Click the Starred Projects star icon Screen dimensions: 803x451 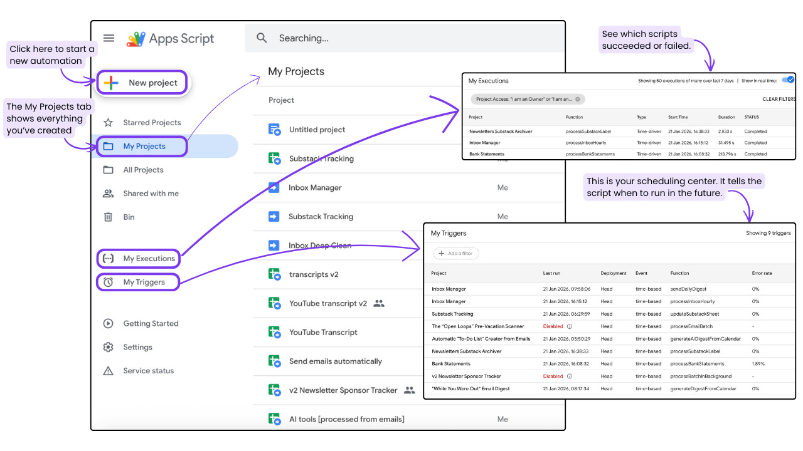108,123
